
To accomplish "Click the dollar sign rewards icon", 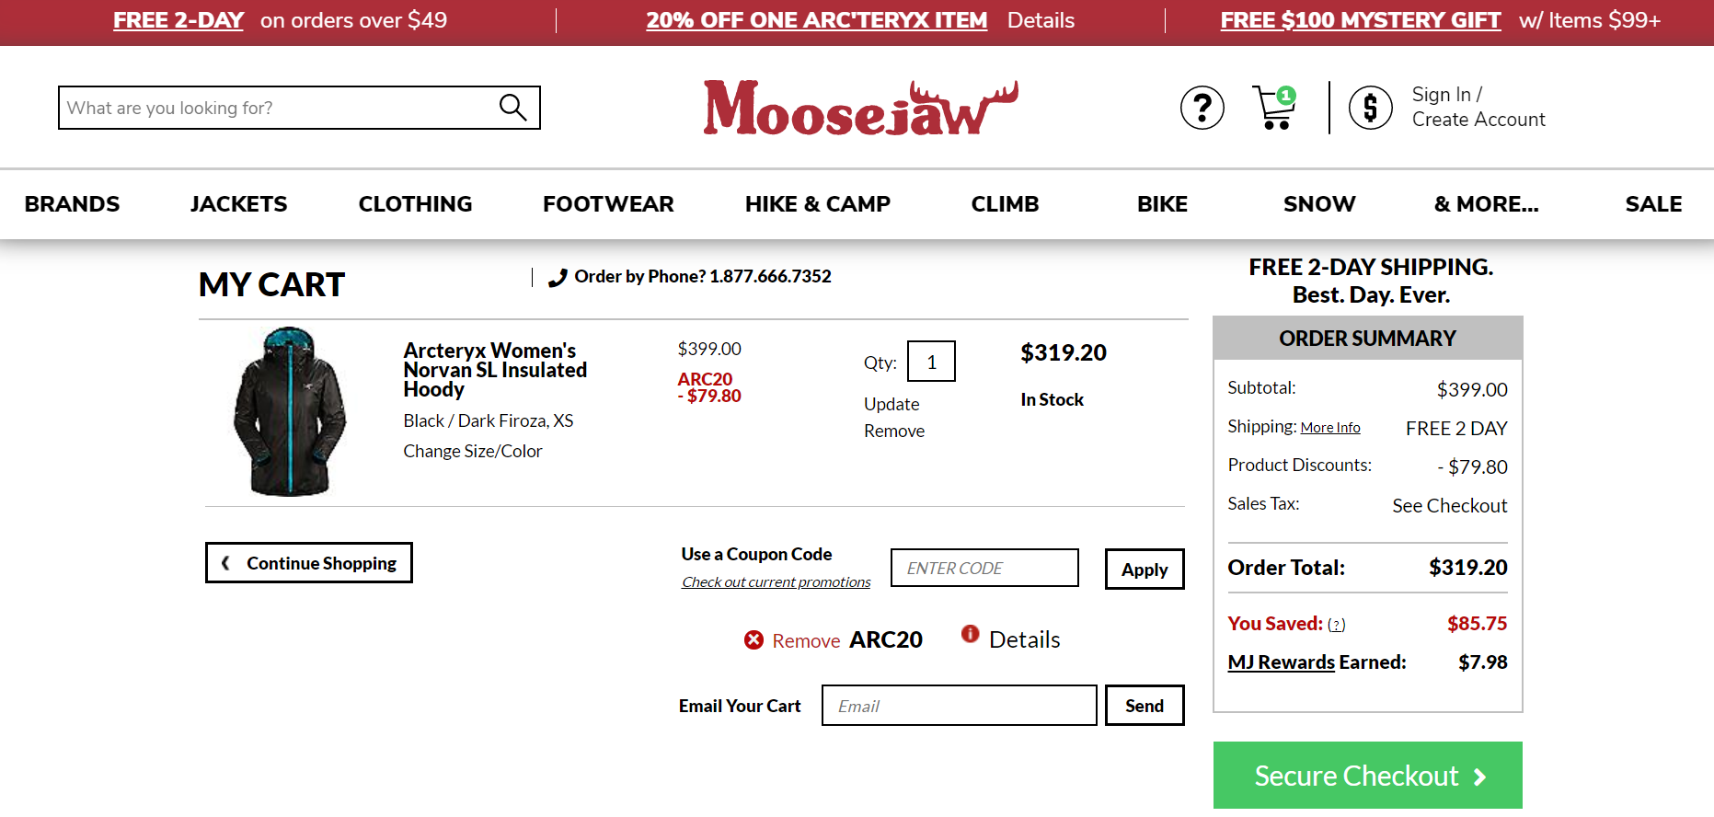I will (x=1370, y=108).
